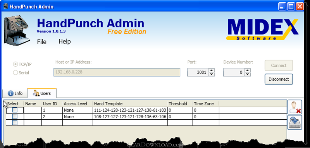310x148 pixels.
Task: Check the Select box for User ID 1
Action: point(15,110)
